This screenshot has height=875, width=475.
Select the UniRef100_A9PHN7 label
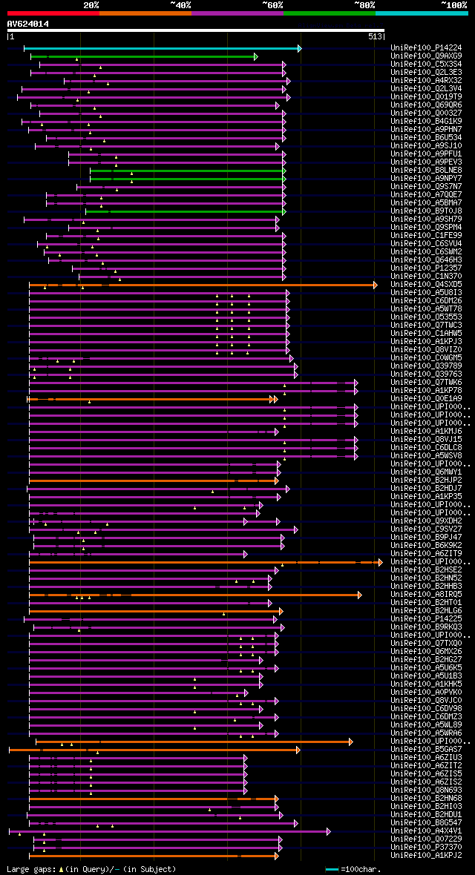pos(426,130)
